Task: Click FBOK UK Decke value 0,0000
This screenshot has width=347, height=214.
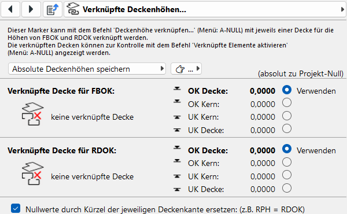Action: tap(263, 130)
